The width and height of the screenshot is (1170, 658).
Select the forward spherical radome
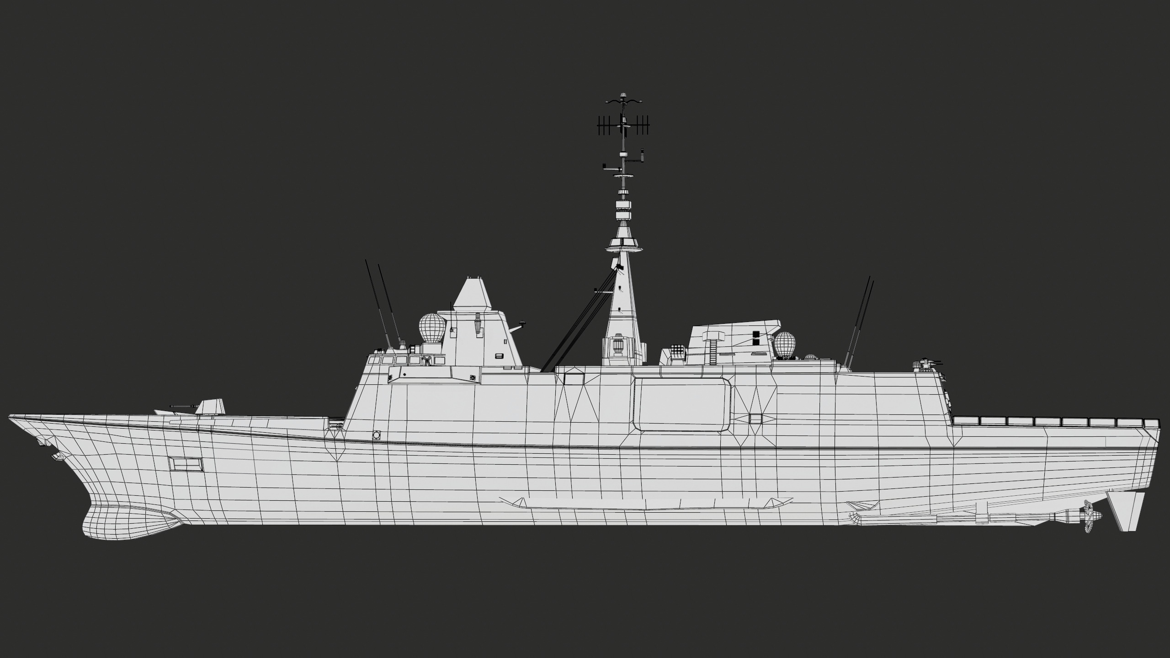coord(432,328)
